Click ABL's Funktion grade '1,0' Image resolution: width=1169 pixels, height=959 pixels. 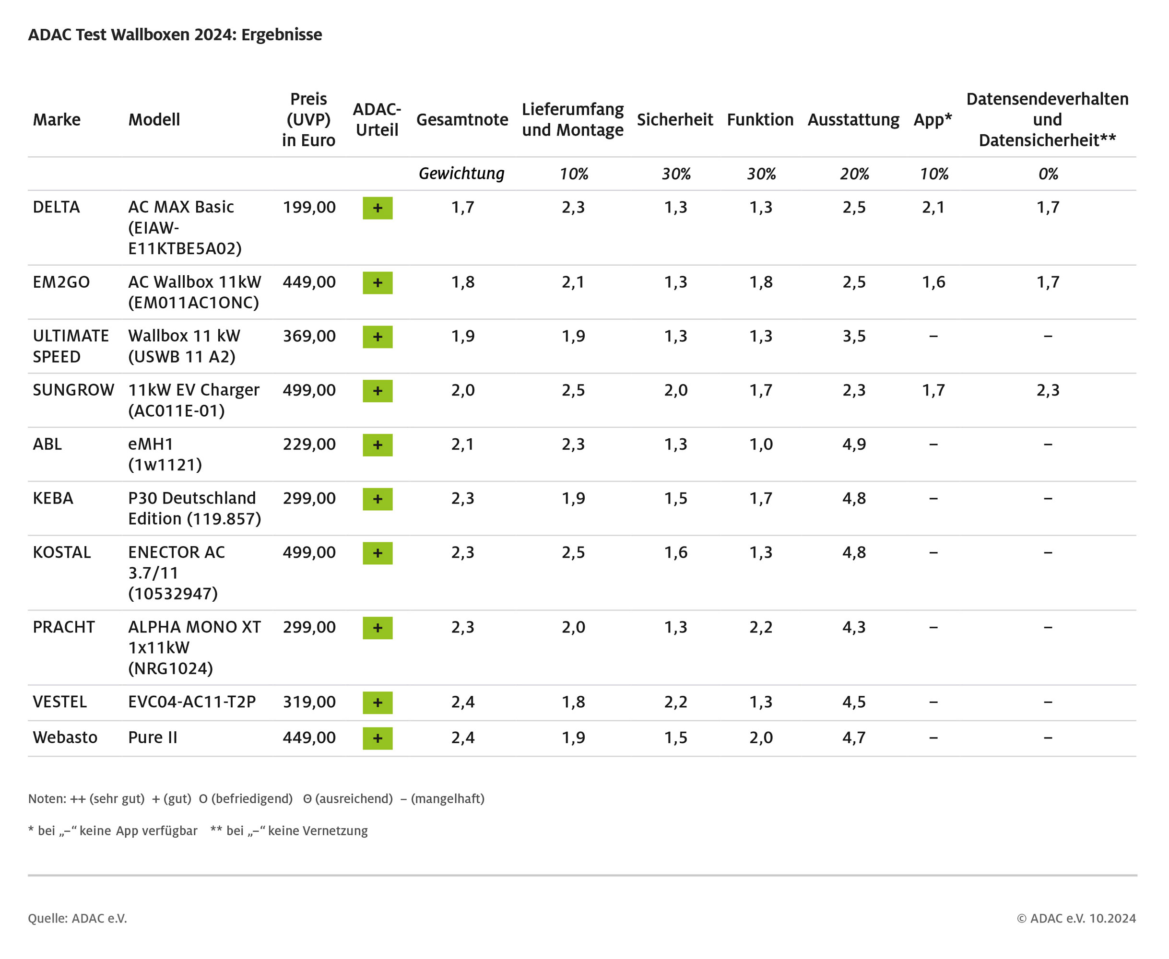tap(761, 444)
